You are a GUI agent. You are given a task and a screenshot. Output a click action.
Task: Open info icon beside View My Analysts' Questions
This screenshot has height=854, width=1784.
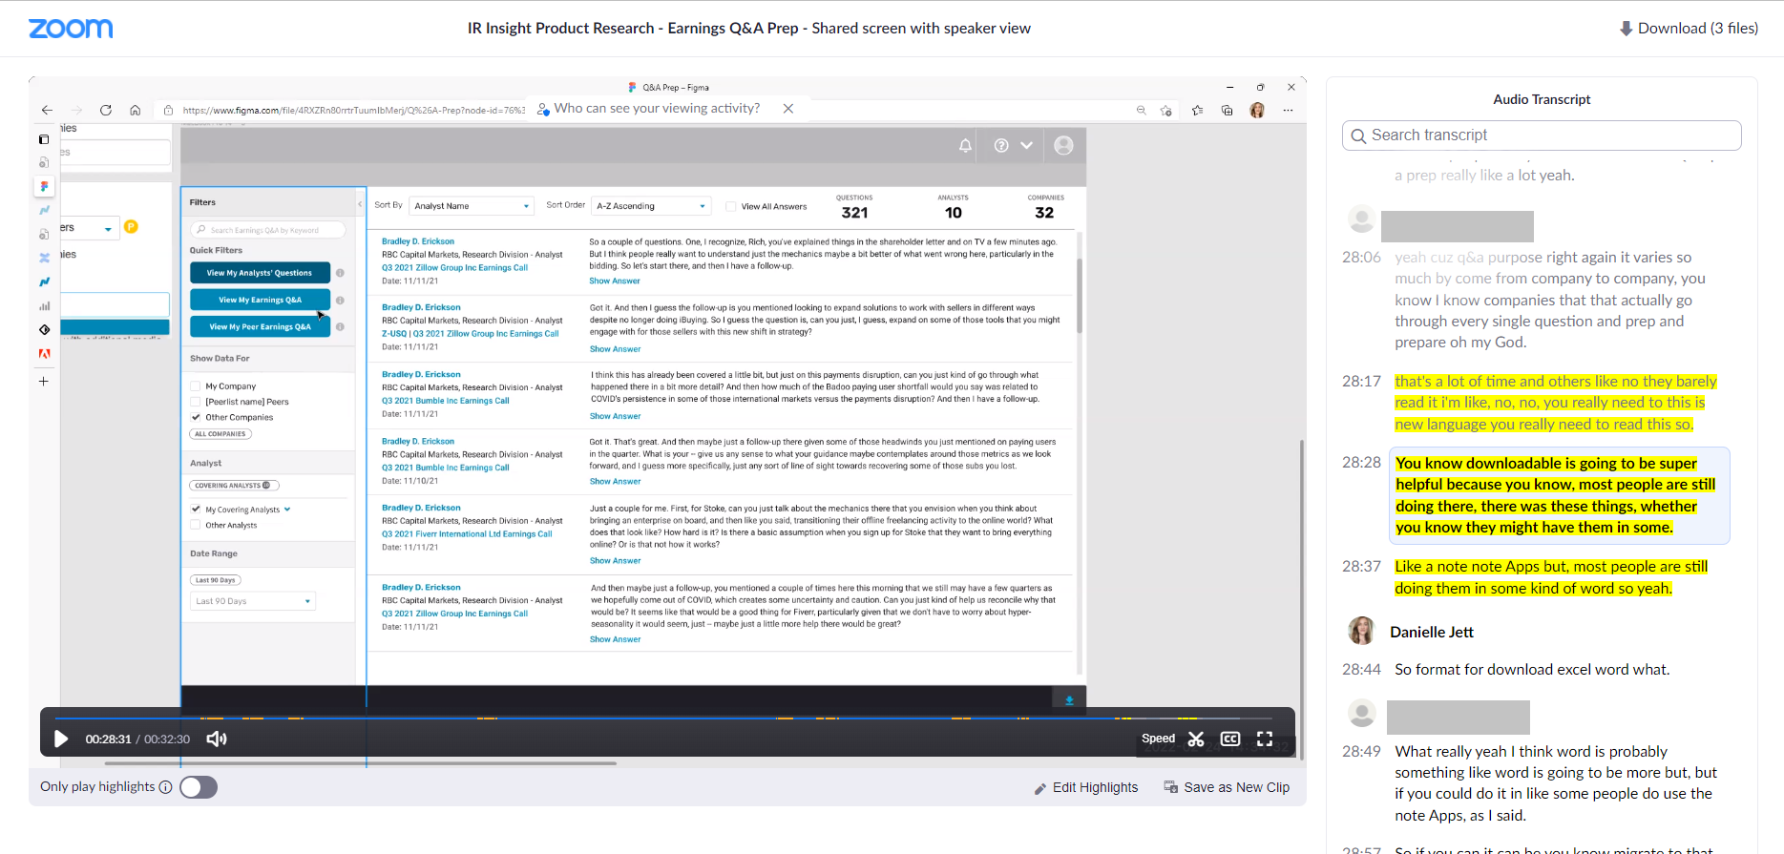point(340,273)
